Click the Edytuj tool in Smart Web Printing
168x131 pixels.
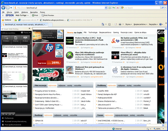click(x=16, y=39)
